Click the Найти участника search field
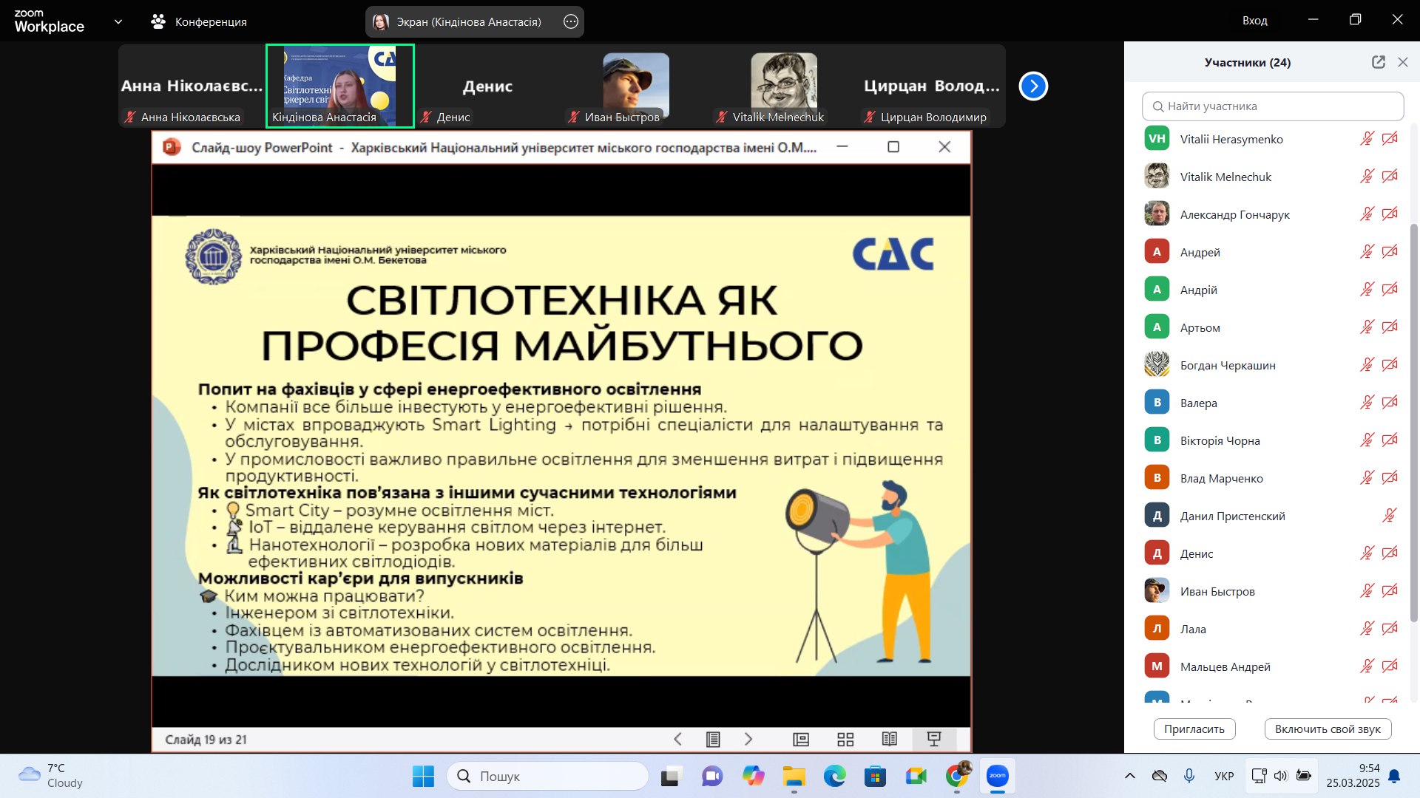 (1273, 106)
